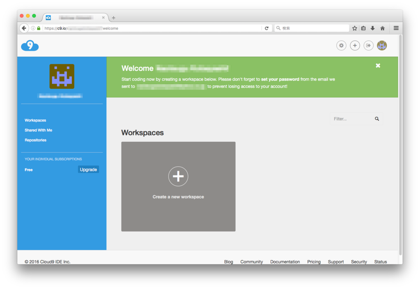Close the current browser tab
Screen dimensions: 420x289
[x=103, y=18]
